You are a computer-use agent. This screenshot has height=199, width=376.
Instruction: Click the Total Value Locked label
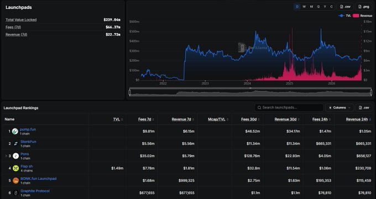point(21,20)
